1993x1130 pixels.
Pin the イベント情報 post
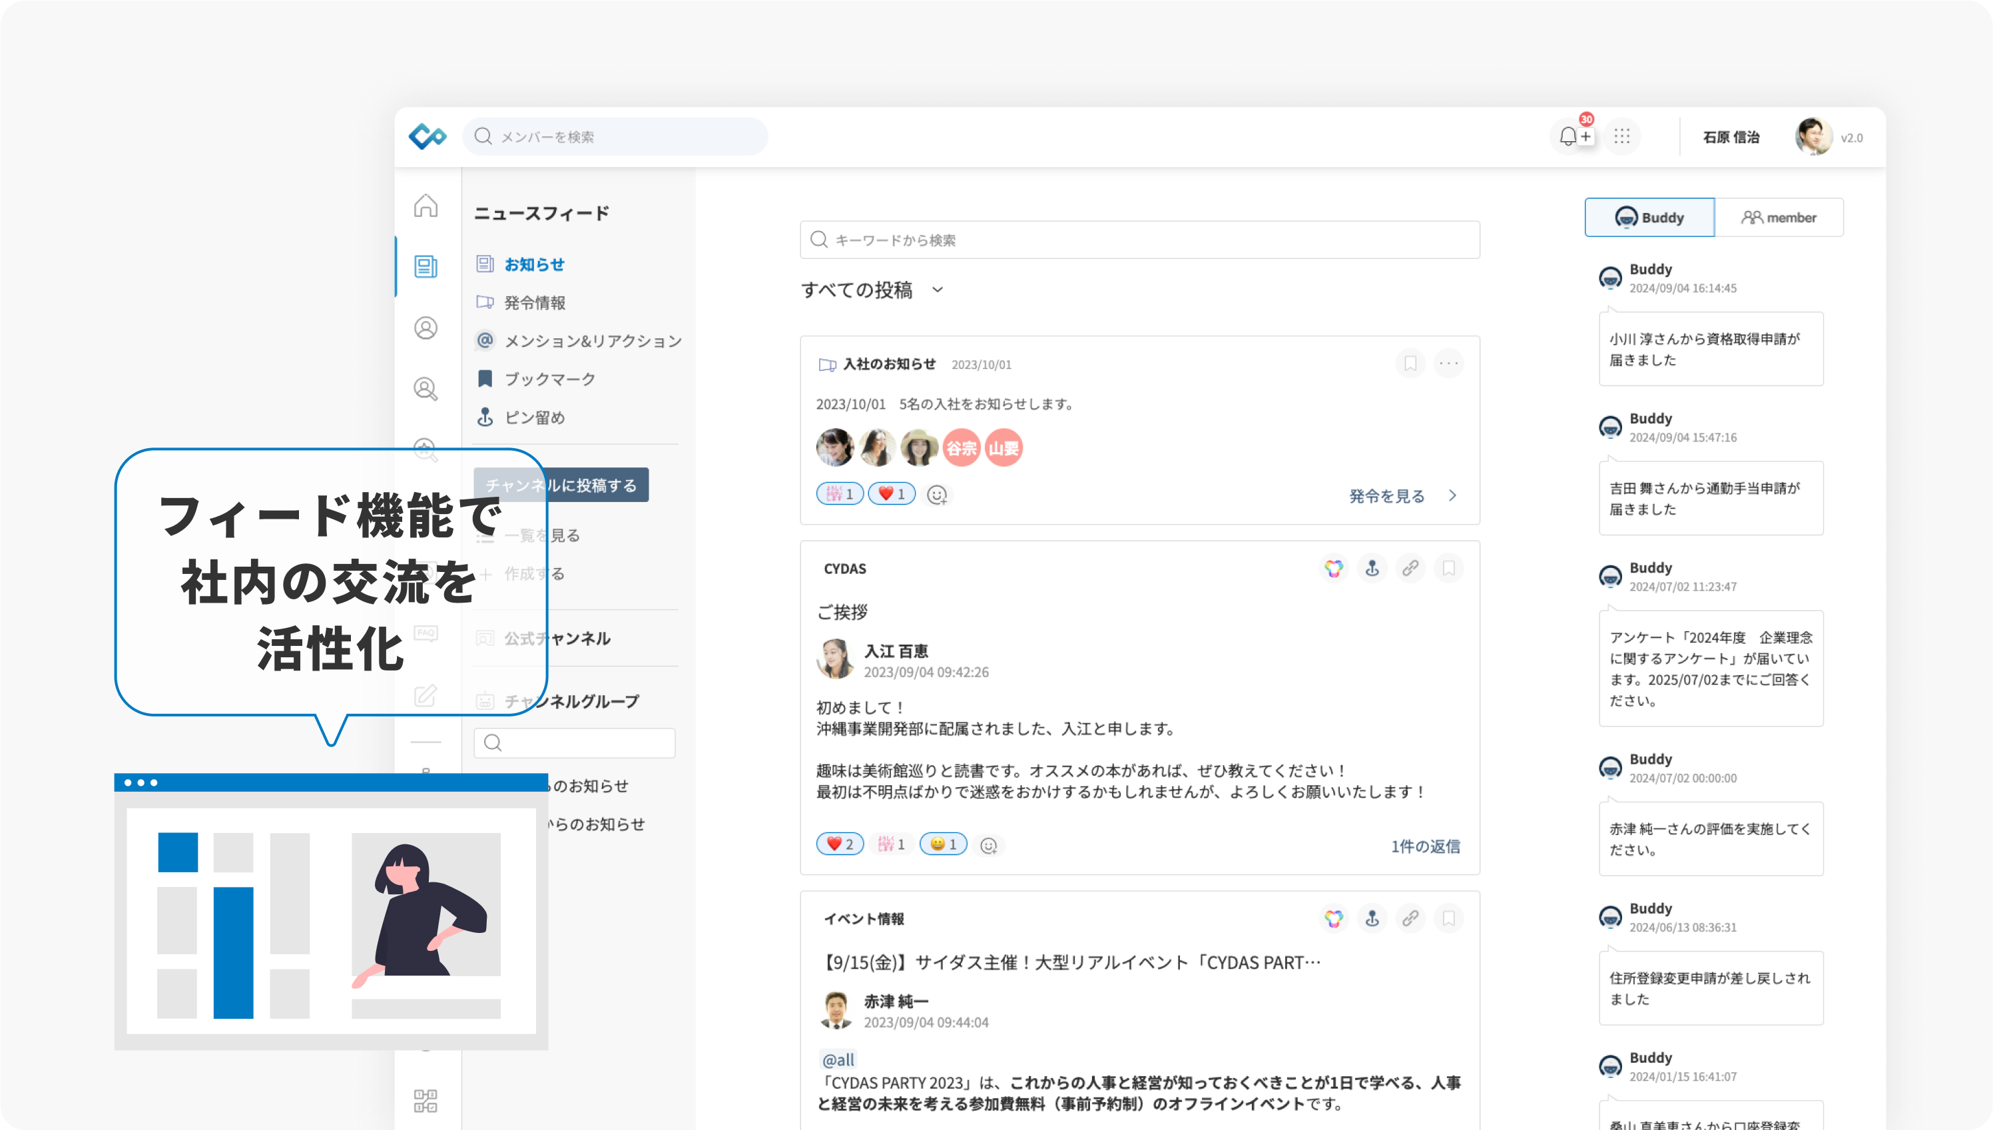coord(1372,918)
